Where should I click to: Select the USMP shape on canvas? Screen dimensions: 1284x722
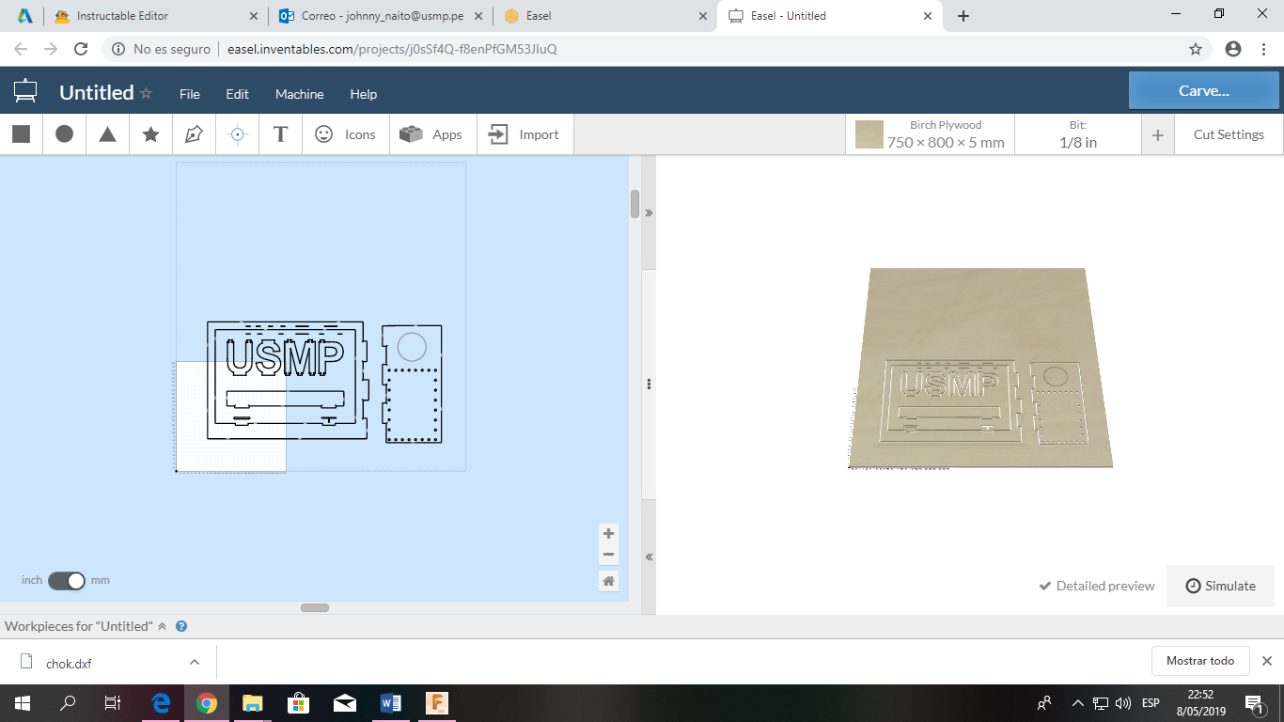click(x=286, y=357)
